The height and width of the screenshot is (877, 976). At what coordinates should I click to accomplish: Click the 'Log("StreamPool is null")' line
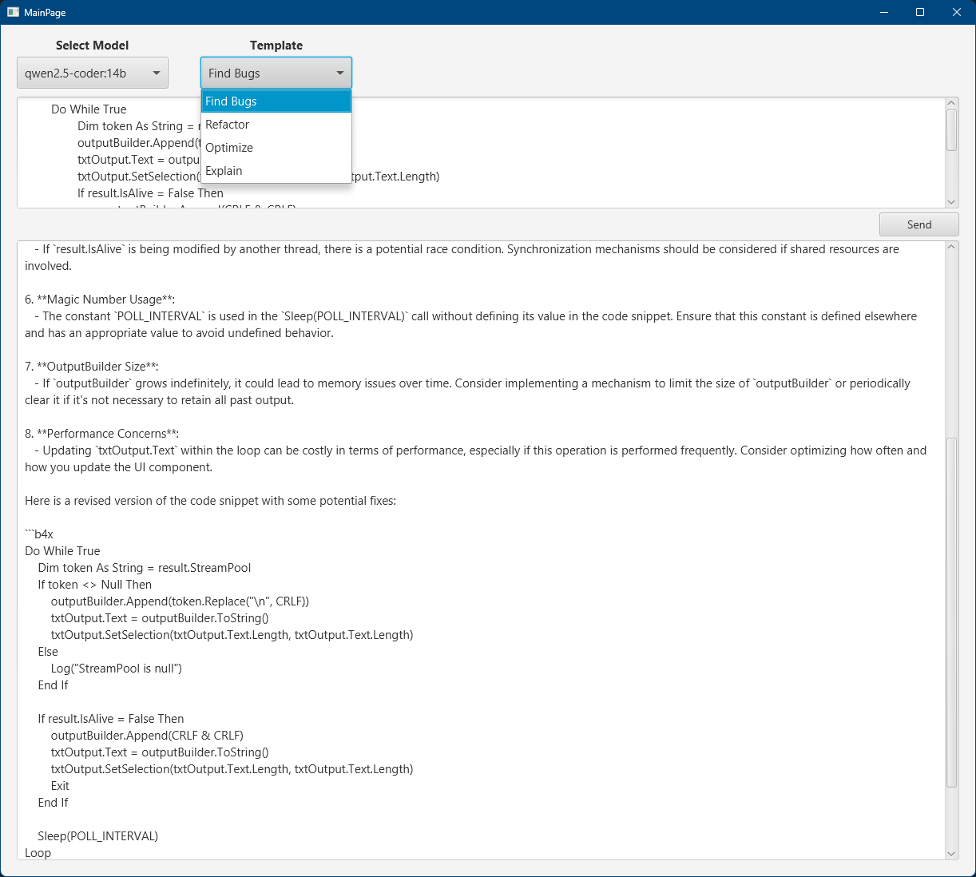click(x=117, y=669)
